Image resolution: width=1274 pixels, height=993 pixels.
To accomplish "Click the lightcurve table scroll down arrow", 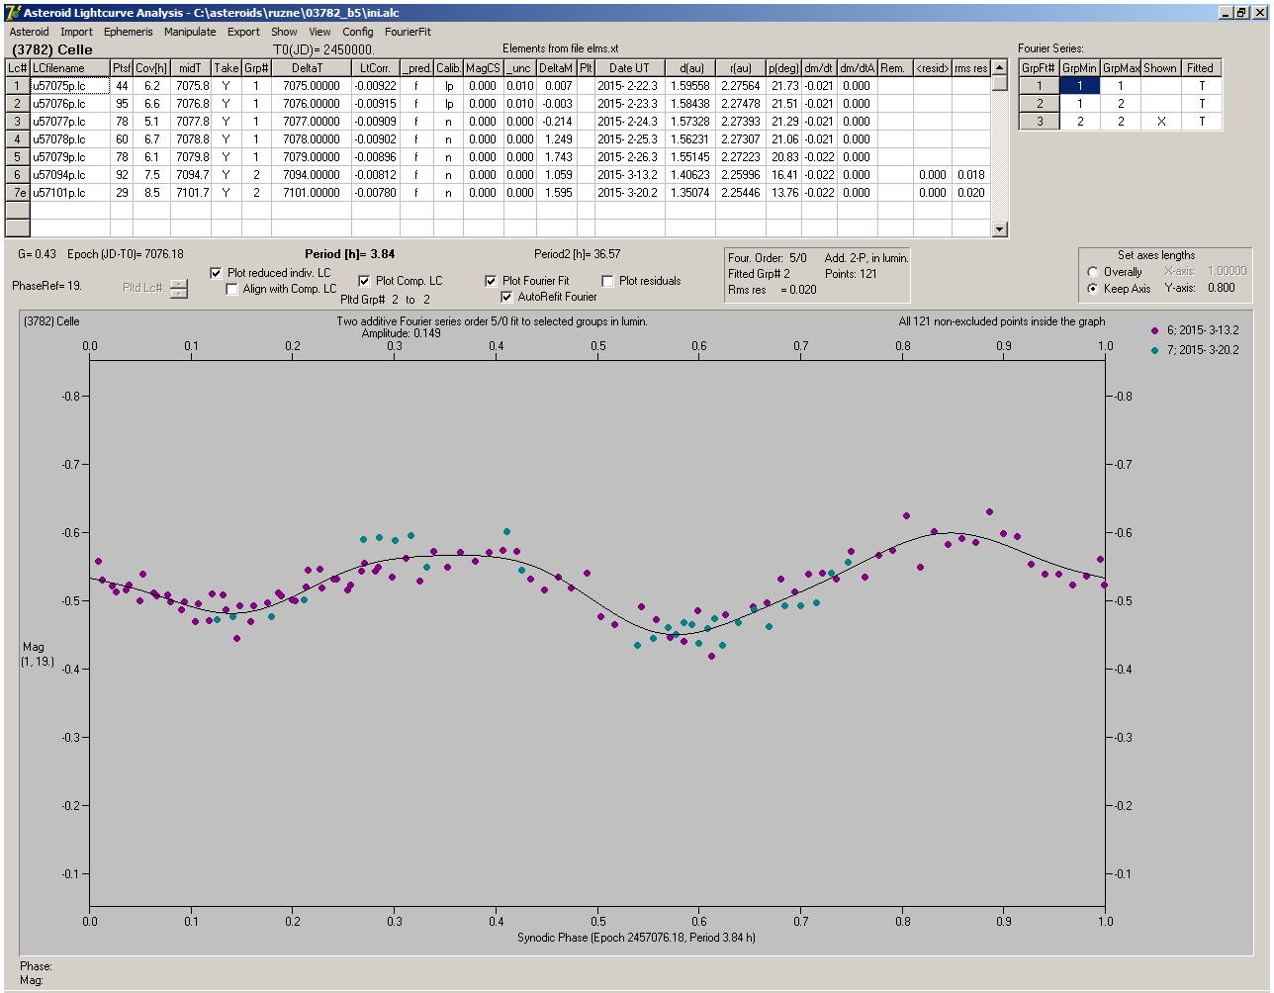I will (x=1000, y=229).
